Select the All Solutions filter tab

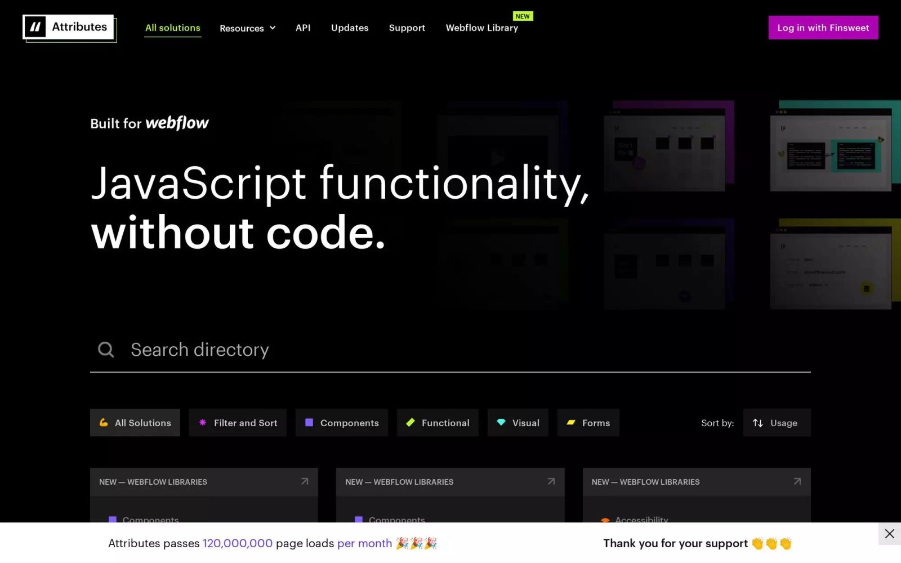[x=135, y=423]
